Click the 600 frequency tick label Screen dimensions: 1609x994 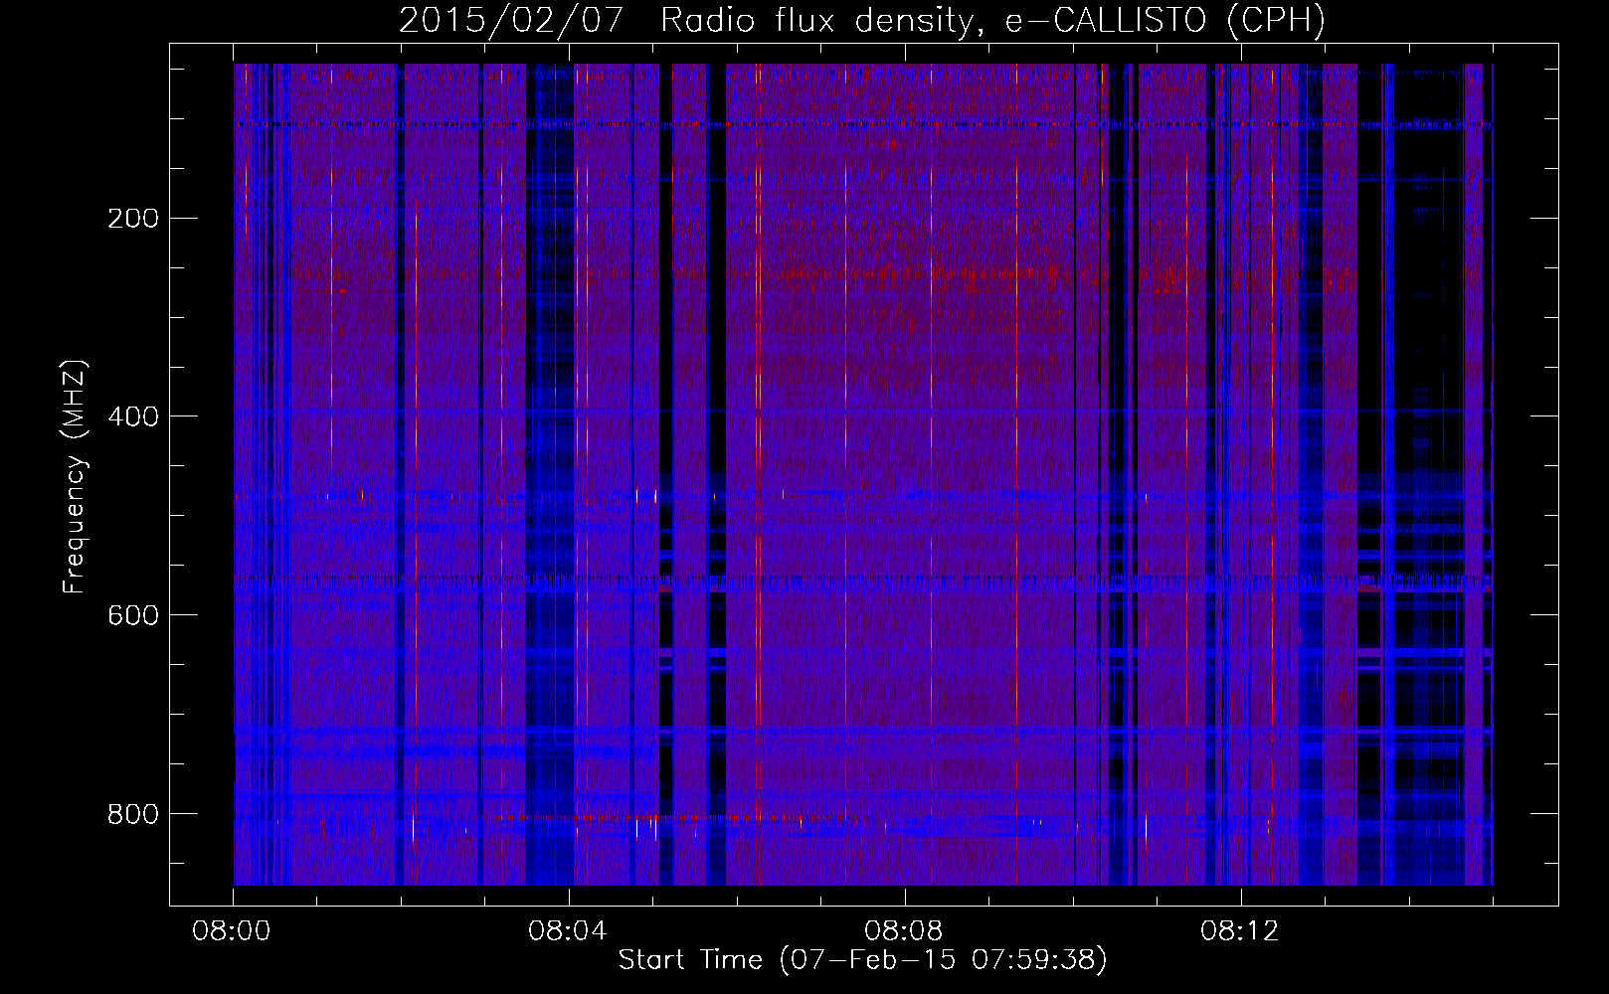coord(133,615)
